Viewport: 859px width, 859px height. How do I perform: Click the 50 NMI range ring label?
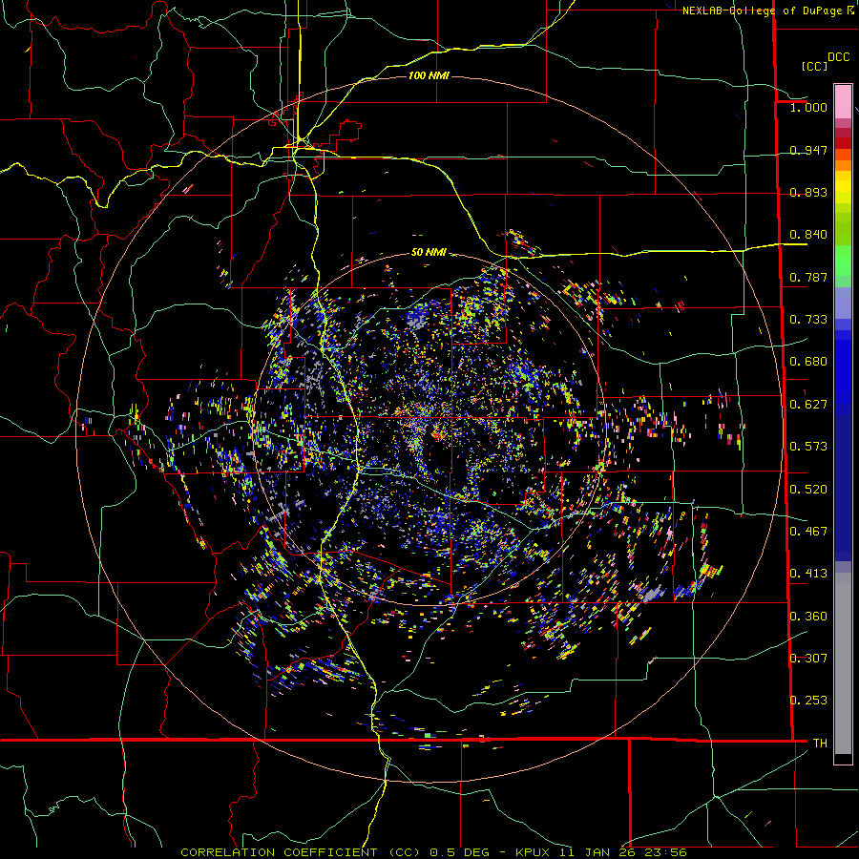click(x=429, y=252)
